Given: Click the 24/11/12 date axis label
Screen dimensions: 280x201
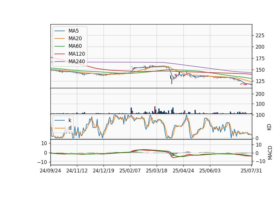Looking at the screenshot, I should coord(77,171).
